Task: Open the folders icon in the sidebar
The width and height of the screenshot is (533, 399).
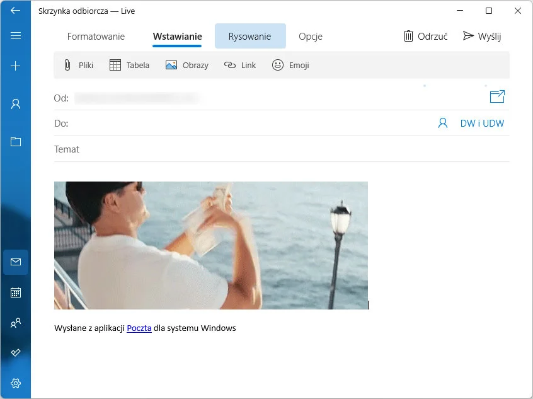Action: tap(16, 141)
